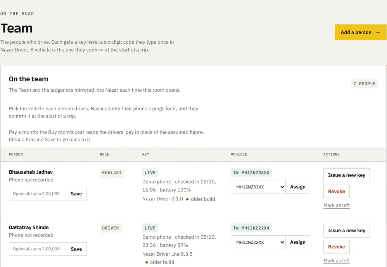The image size is (387, 267).
Task: Click the plus icon in Add a person
Action: click(378, 32)
